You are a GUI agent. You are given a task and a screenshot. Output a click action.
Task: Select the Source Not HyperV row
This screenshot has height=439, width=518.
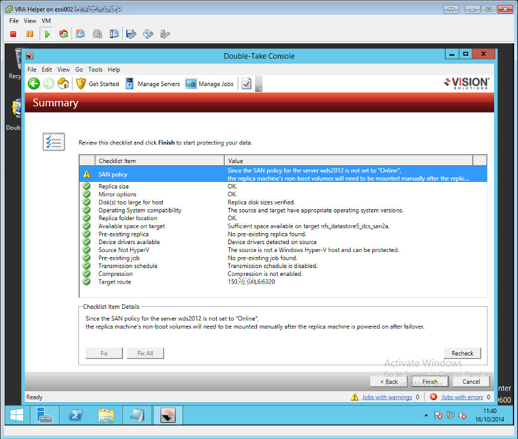[x=283, y=250]
